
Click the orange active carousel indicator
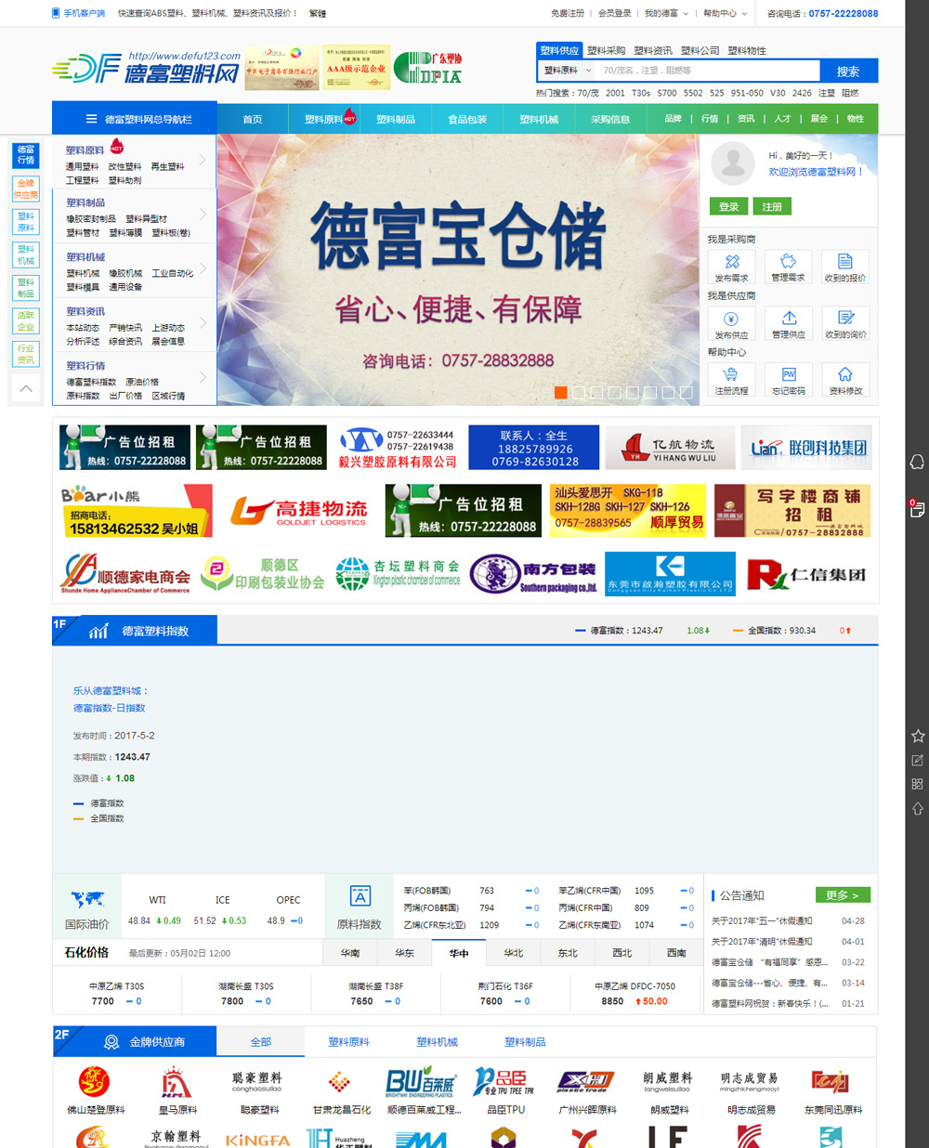pyautogui.click(x=561, y=393)
